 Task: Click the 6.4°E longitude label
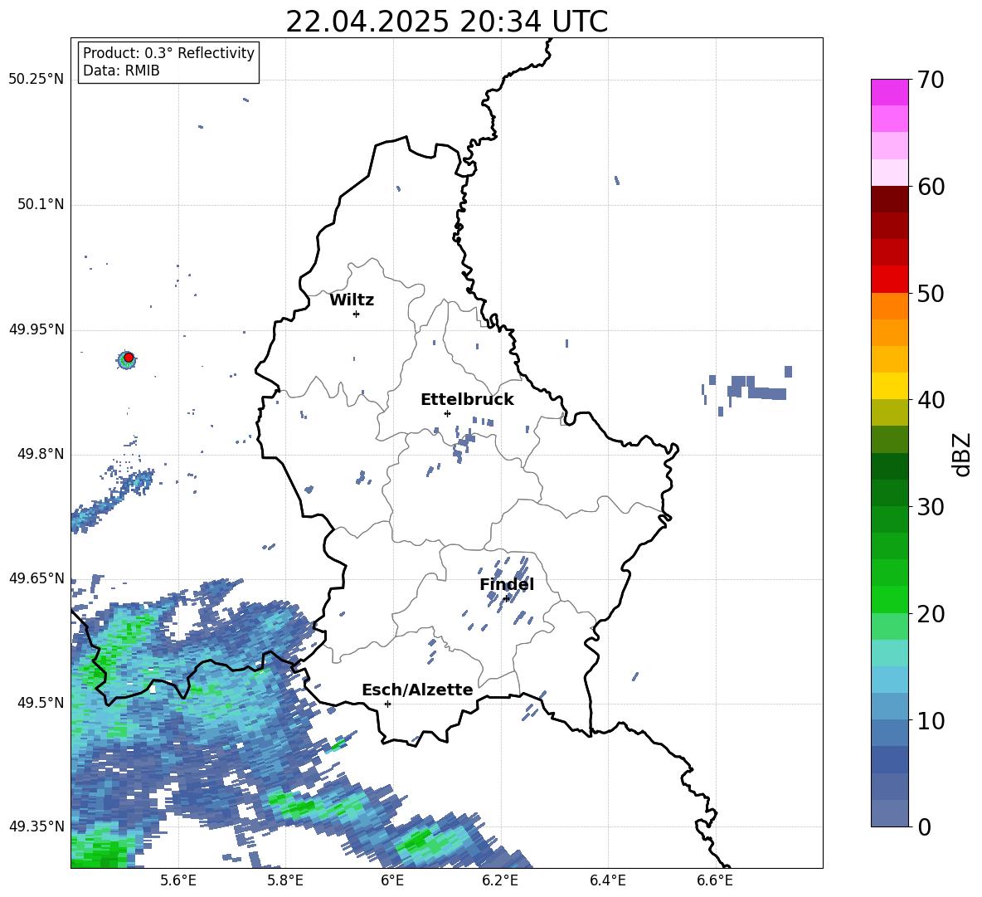pos(607,880)
